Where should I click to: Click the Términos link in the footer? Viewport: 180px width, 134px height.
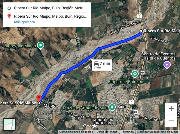pyautogui.click(x=127, y=132)
